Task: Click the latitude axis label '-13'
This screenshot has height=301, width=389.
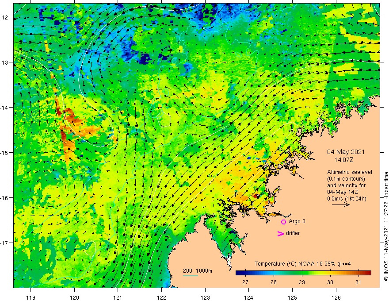Action: (x=4, y=62)
